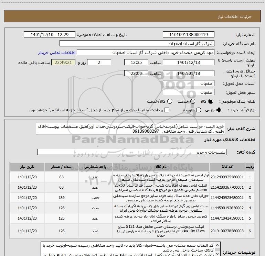Click product code 2164280367700001
The height and width of the screenshot is (256, 265).
(x=227, y=187)
